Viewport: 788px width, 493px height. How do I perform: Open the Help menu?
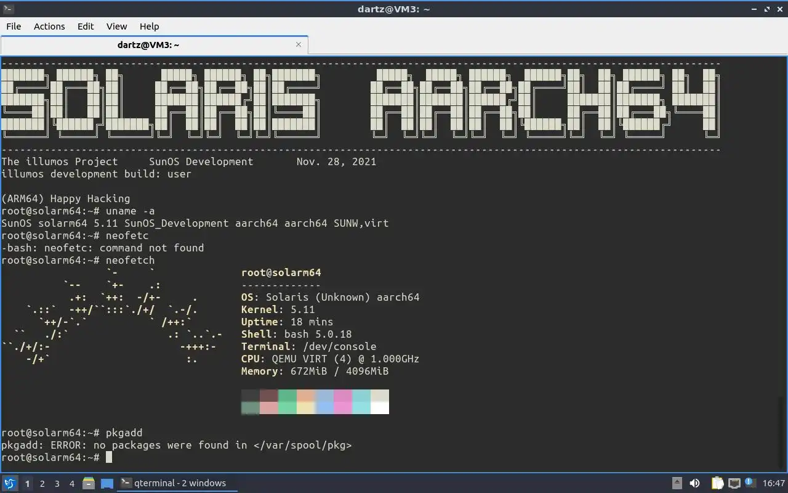pyautogui.click(x=149, y=26)
